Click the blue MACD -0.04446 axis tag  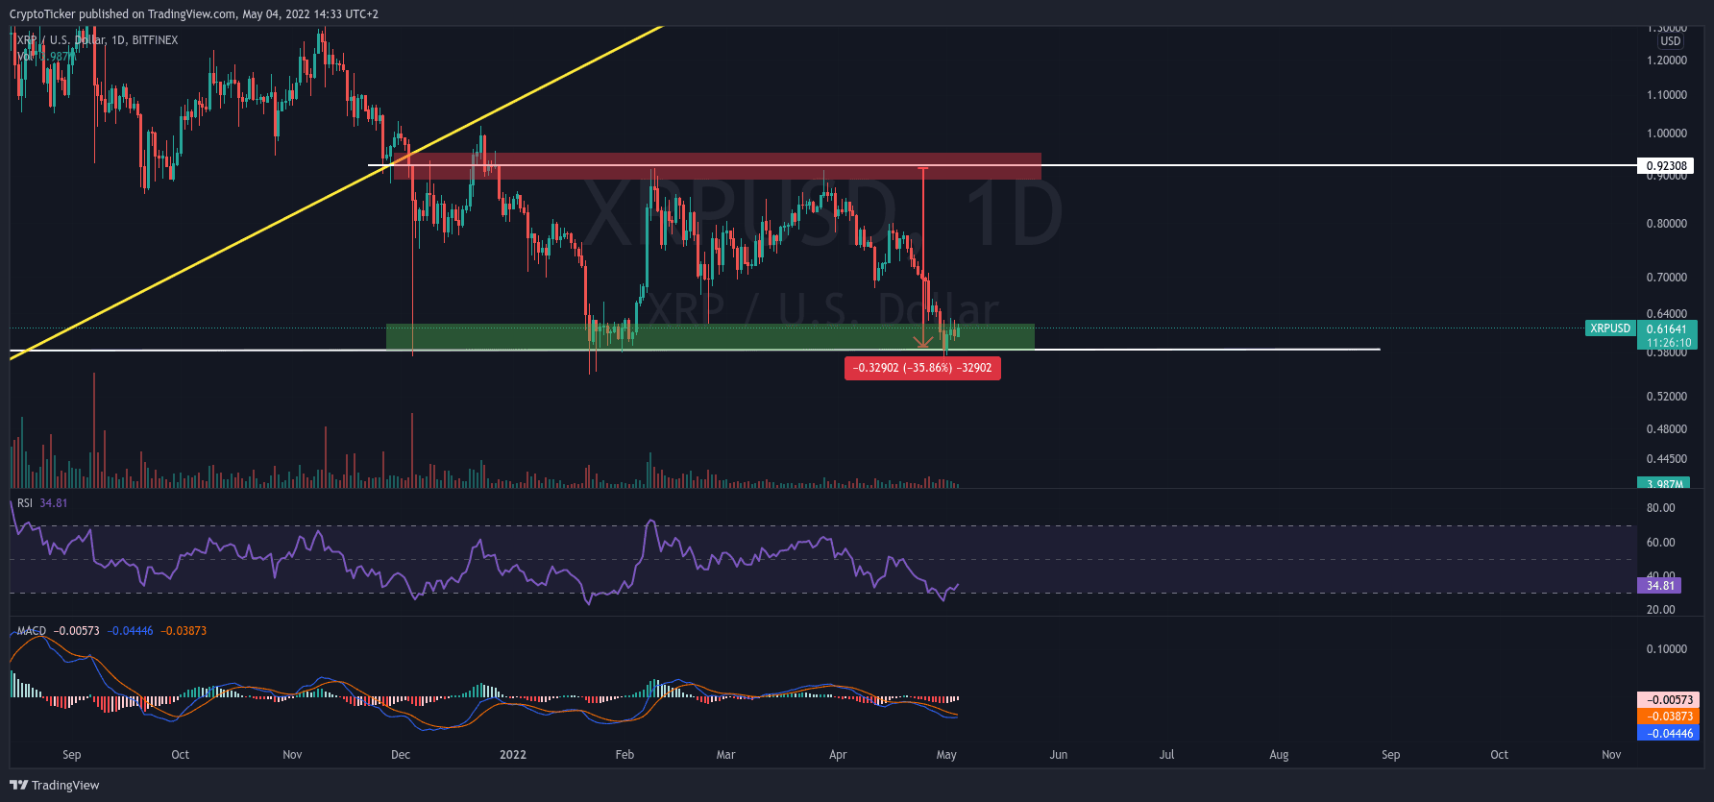pos(1667,733)
